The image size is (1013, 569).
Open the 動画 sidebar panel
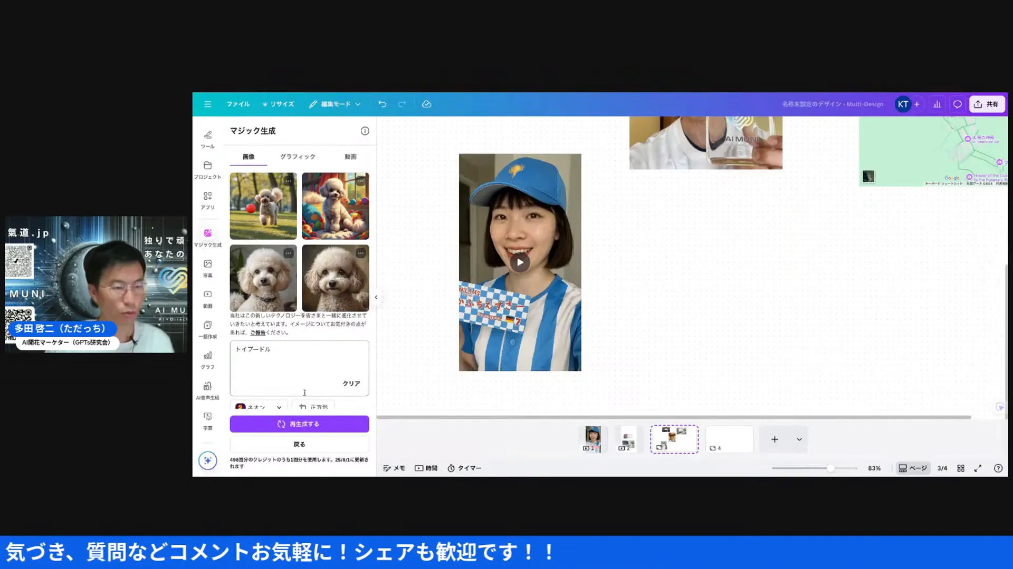click(208, 299)
